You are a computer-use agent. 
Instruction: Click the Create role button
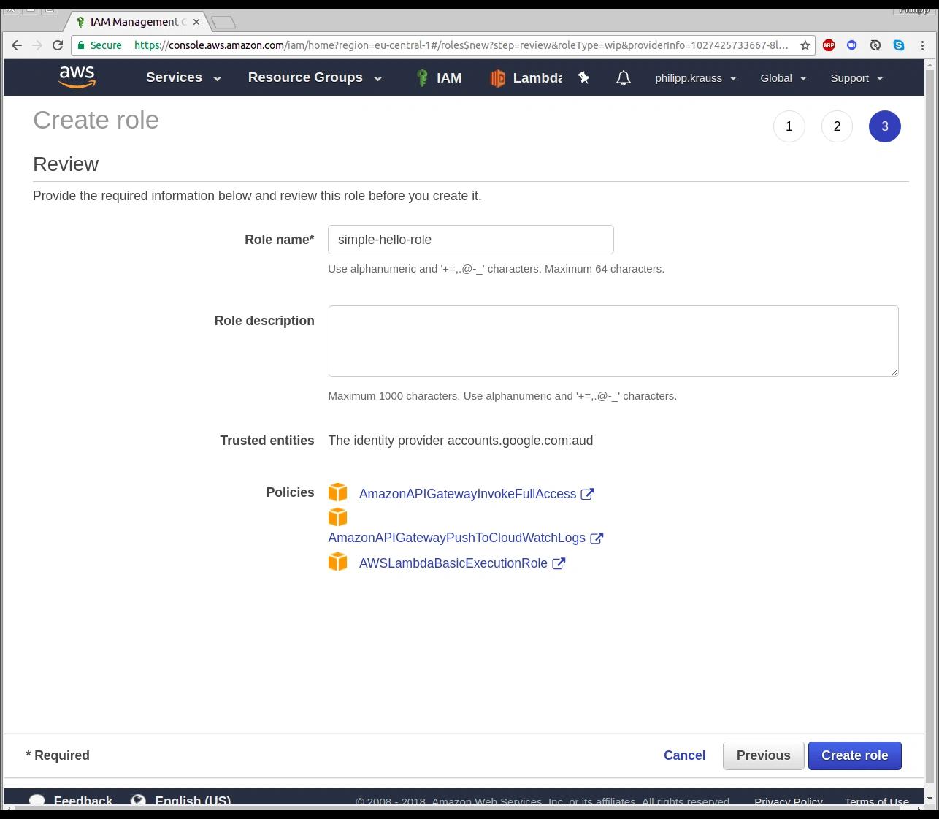pos(854,755)
